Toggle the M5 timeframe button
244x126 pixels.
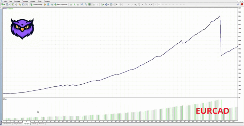tap(159, 4)
